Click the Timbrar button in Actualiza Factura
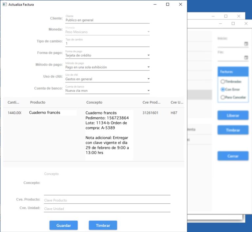Image resolution: width=252 pixels, height=232 pixels. (103, 225)
